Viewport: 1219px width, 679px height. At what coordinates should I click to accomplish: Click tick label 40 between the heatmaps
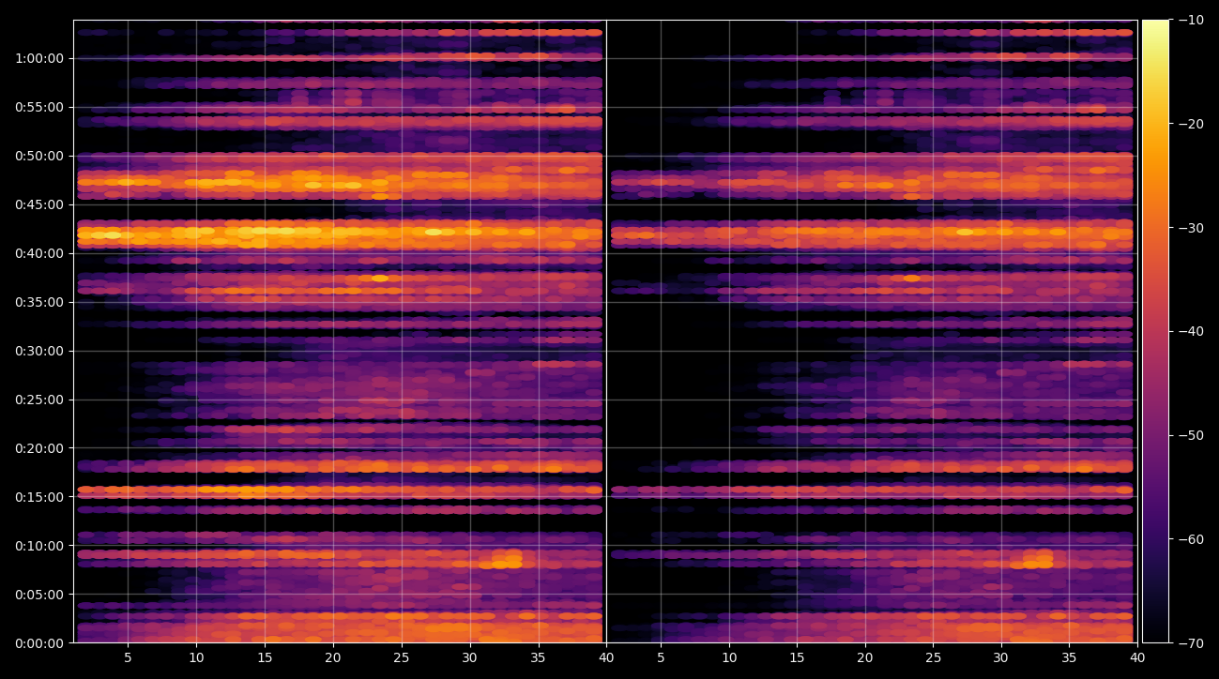(x=606, y=658)
